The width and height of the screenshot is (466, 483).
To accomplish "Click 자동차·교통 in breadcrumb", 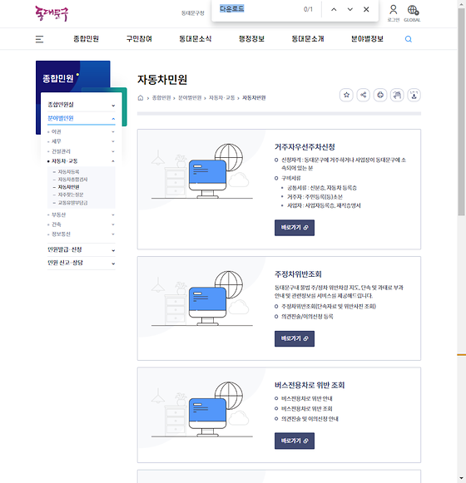I will [221, 98].
